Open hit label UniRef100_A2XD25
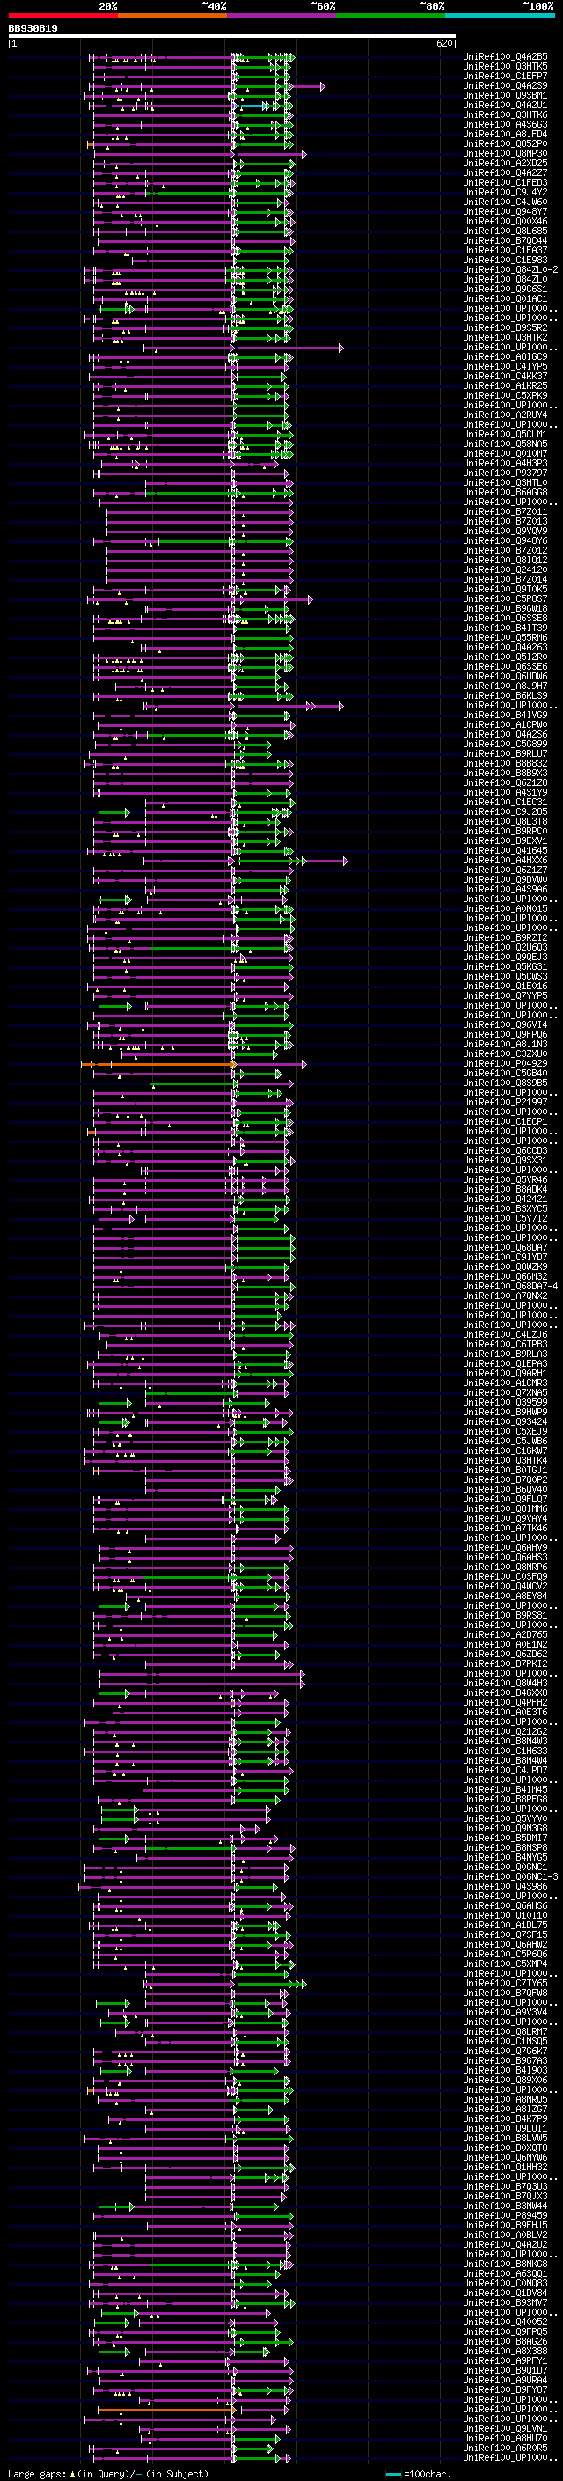563x2481 pixels. click(x=505, y=164)
